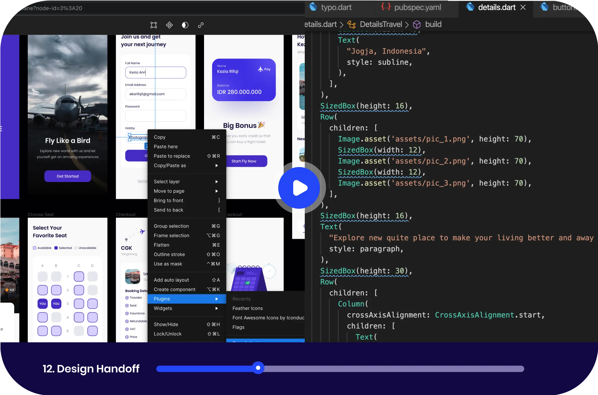Click the DetailsTravel class breadcrumb icon

(x=351, y=24)
